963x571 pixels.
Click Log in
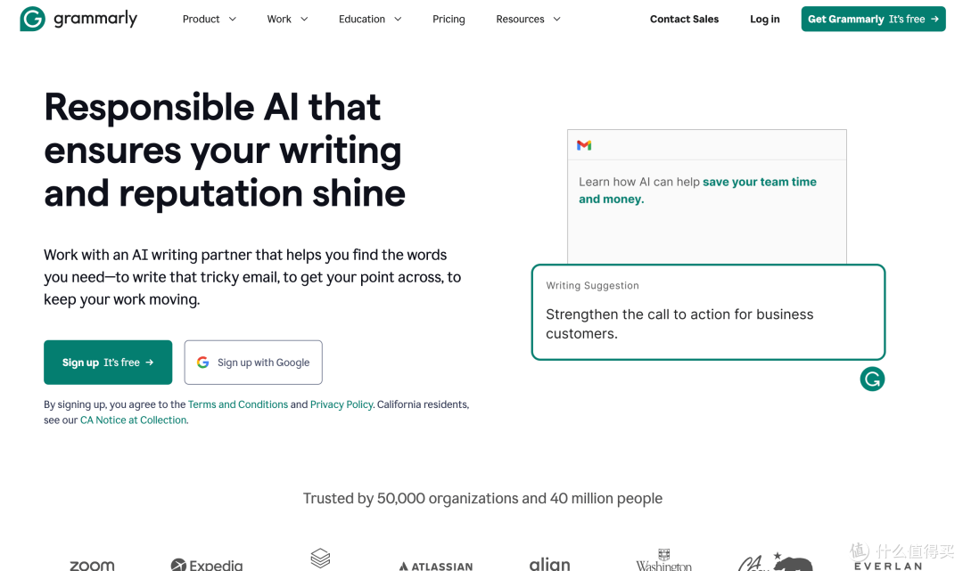point(765,19)
